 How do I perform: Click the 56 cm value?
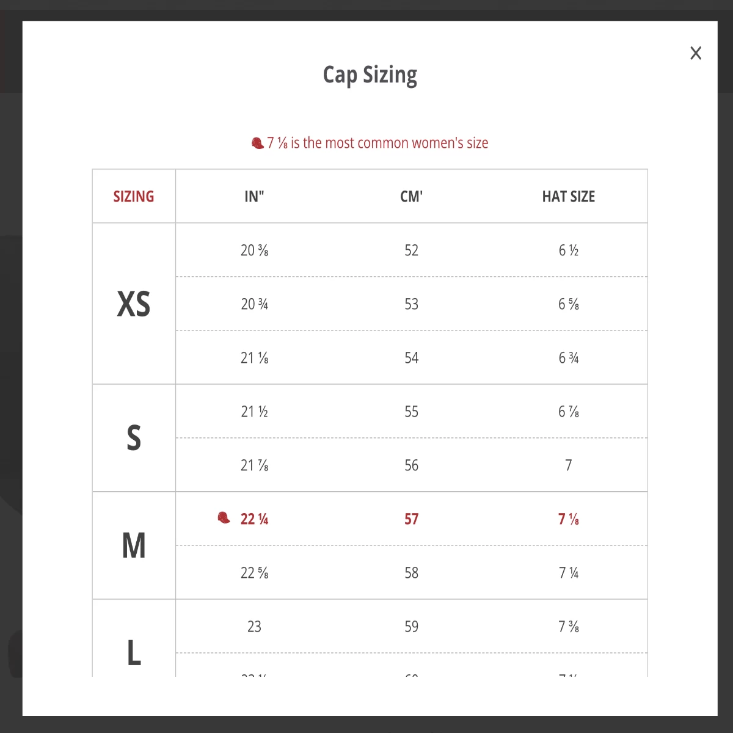pyautogui.click(x=411, y=465)
